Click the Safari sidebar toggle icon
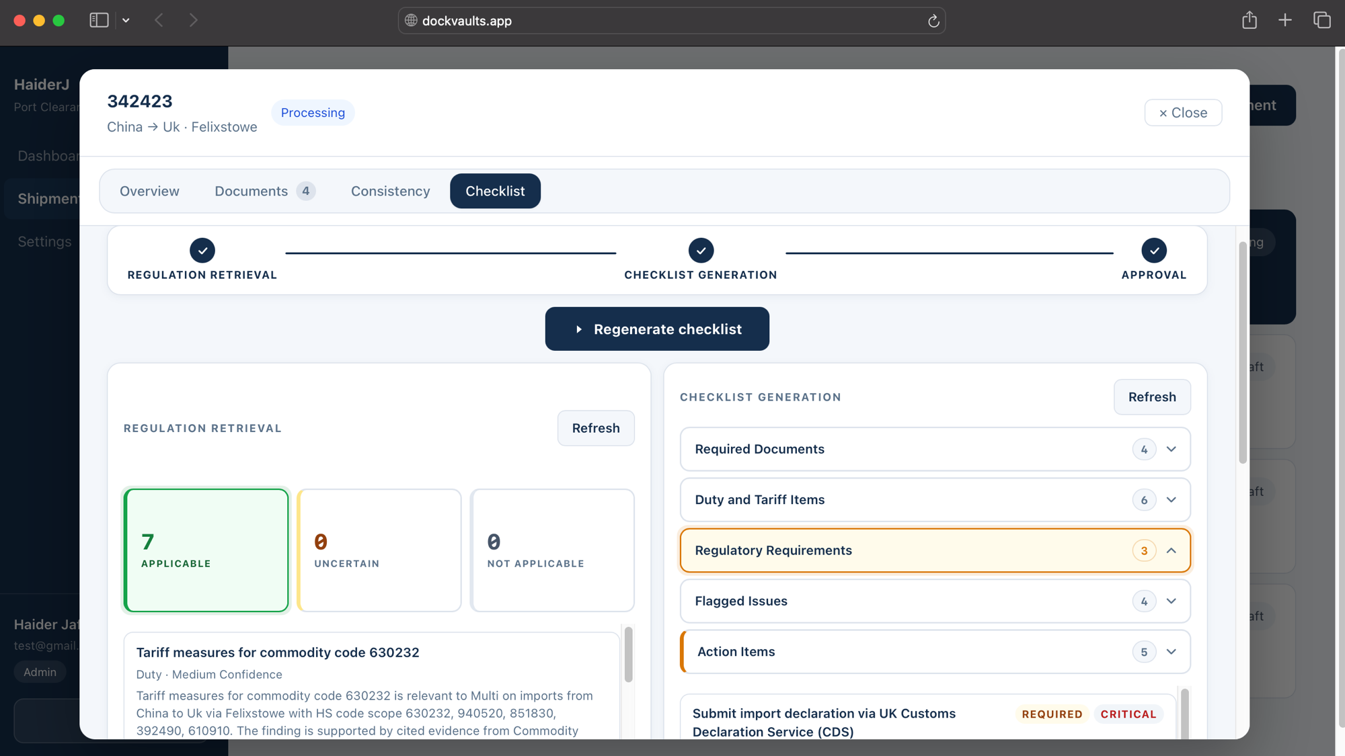The image size is (1345, 756). 99,20
